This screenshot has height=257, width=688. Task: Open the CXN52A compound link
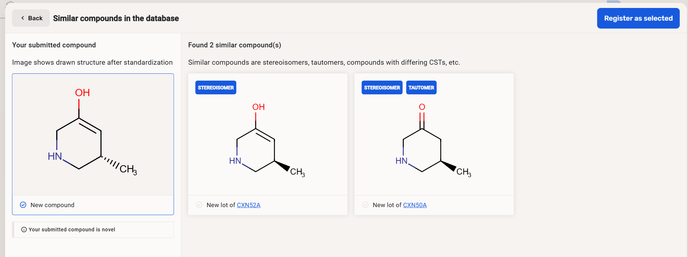[x=249, y=205]
